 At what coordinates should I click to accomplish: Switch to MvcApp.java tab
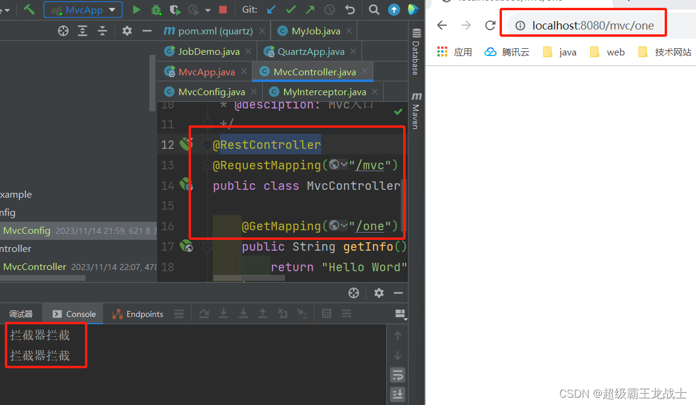pos(199,72)
